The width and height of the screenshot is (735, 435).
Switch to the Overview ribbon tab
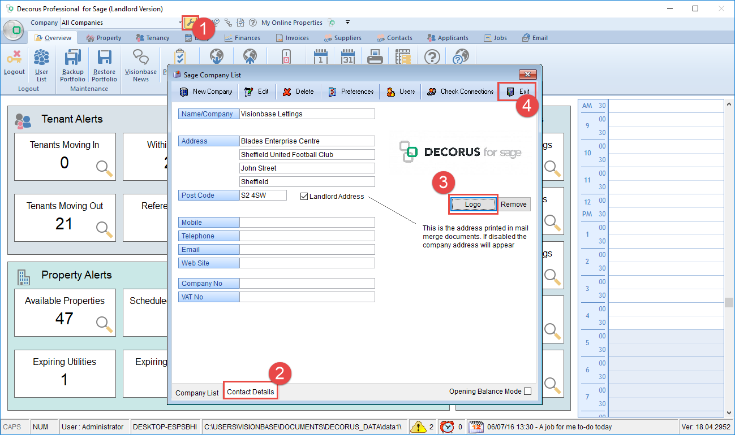(x=53, y=38)
